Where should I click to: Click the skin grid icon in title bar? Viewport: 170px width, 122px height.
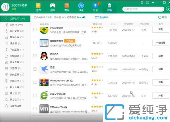tap(142, 3)
